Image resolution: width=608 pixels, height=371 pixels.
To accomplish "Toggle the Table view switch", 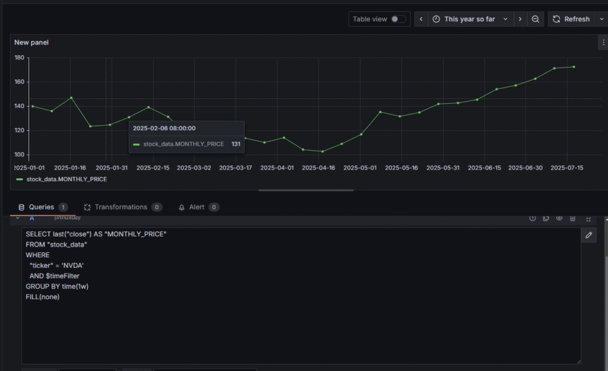I will tap(398, 19).
